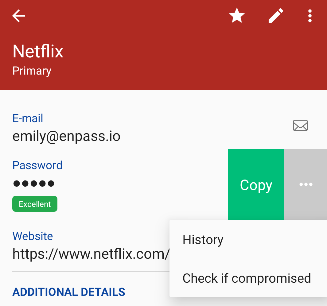Copy the password with green Copy button
This screenshot has height=306, width=327.
click(256, 184)
